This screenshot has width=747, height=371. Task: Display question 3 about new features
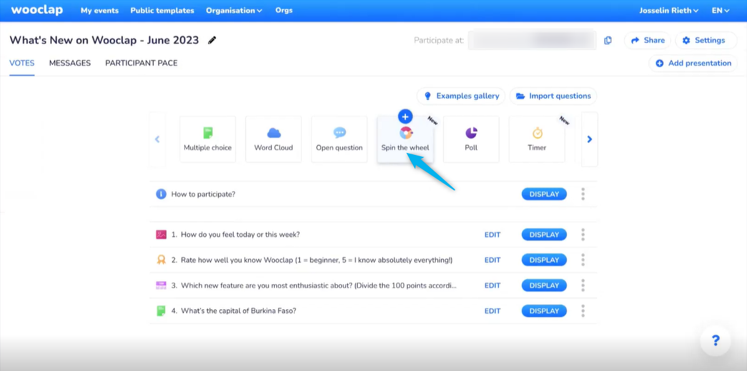click(x=544, y=285)
